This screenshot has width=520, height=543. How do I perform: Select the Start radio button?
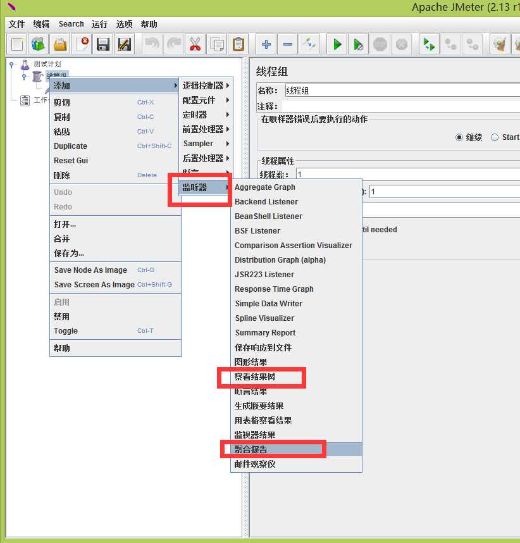tap(495, 137)
